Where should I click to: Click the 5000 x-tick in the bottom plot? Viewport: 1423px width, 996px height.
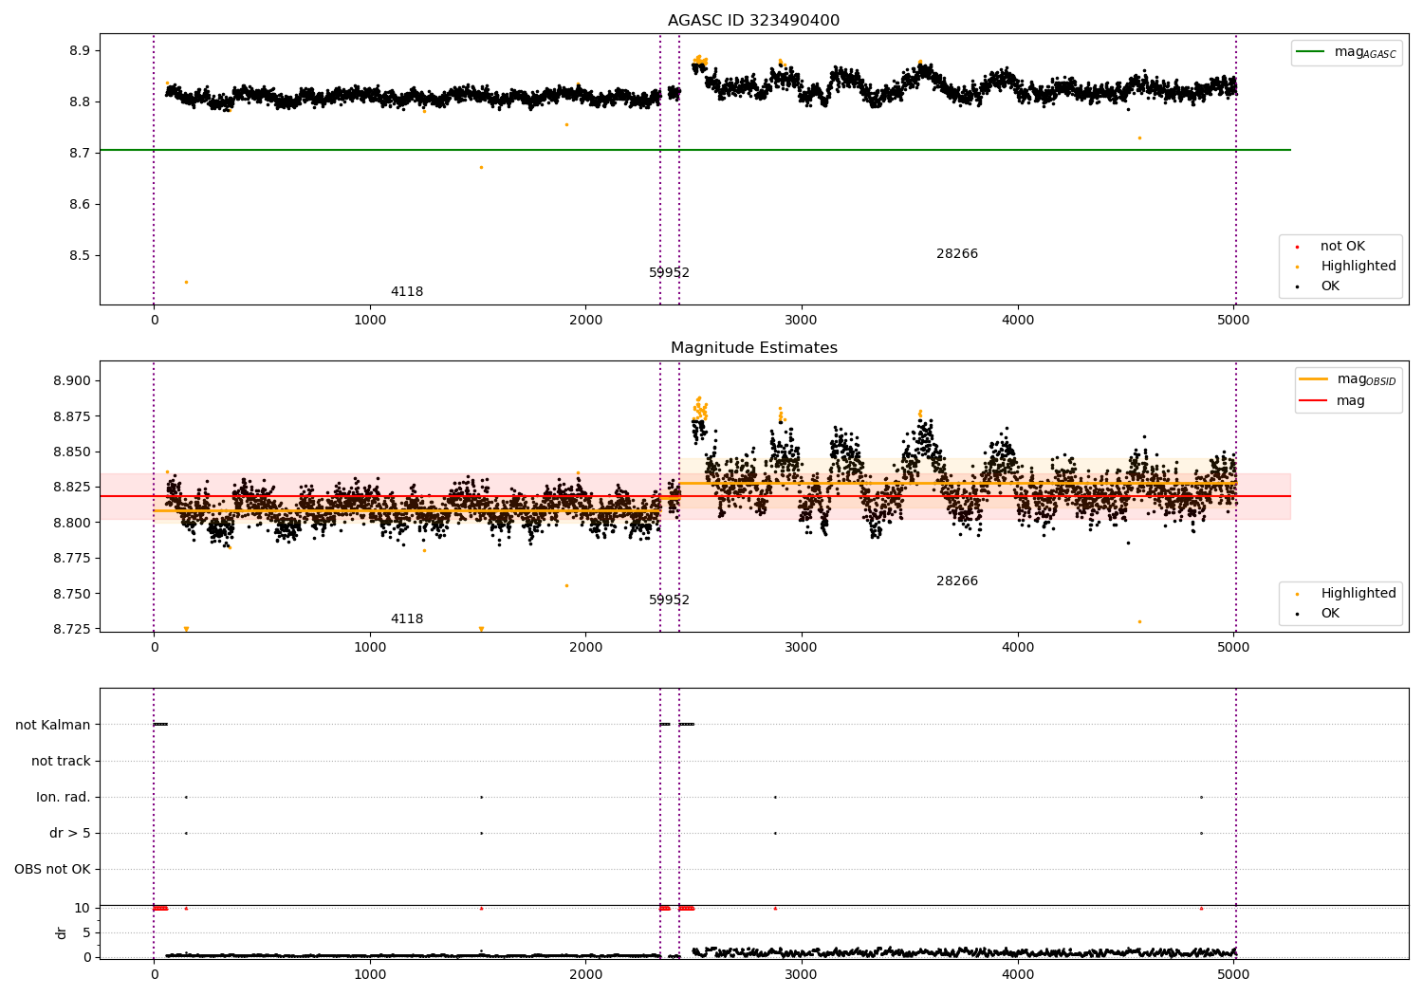[x=1233, y=974]
